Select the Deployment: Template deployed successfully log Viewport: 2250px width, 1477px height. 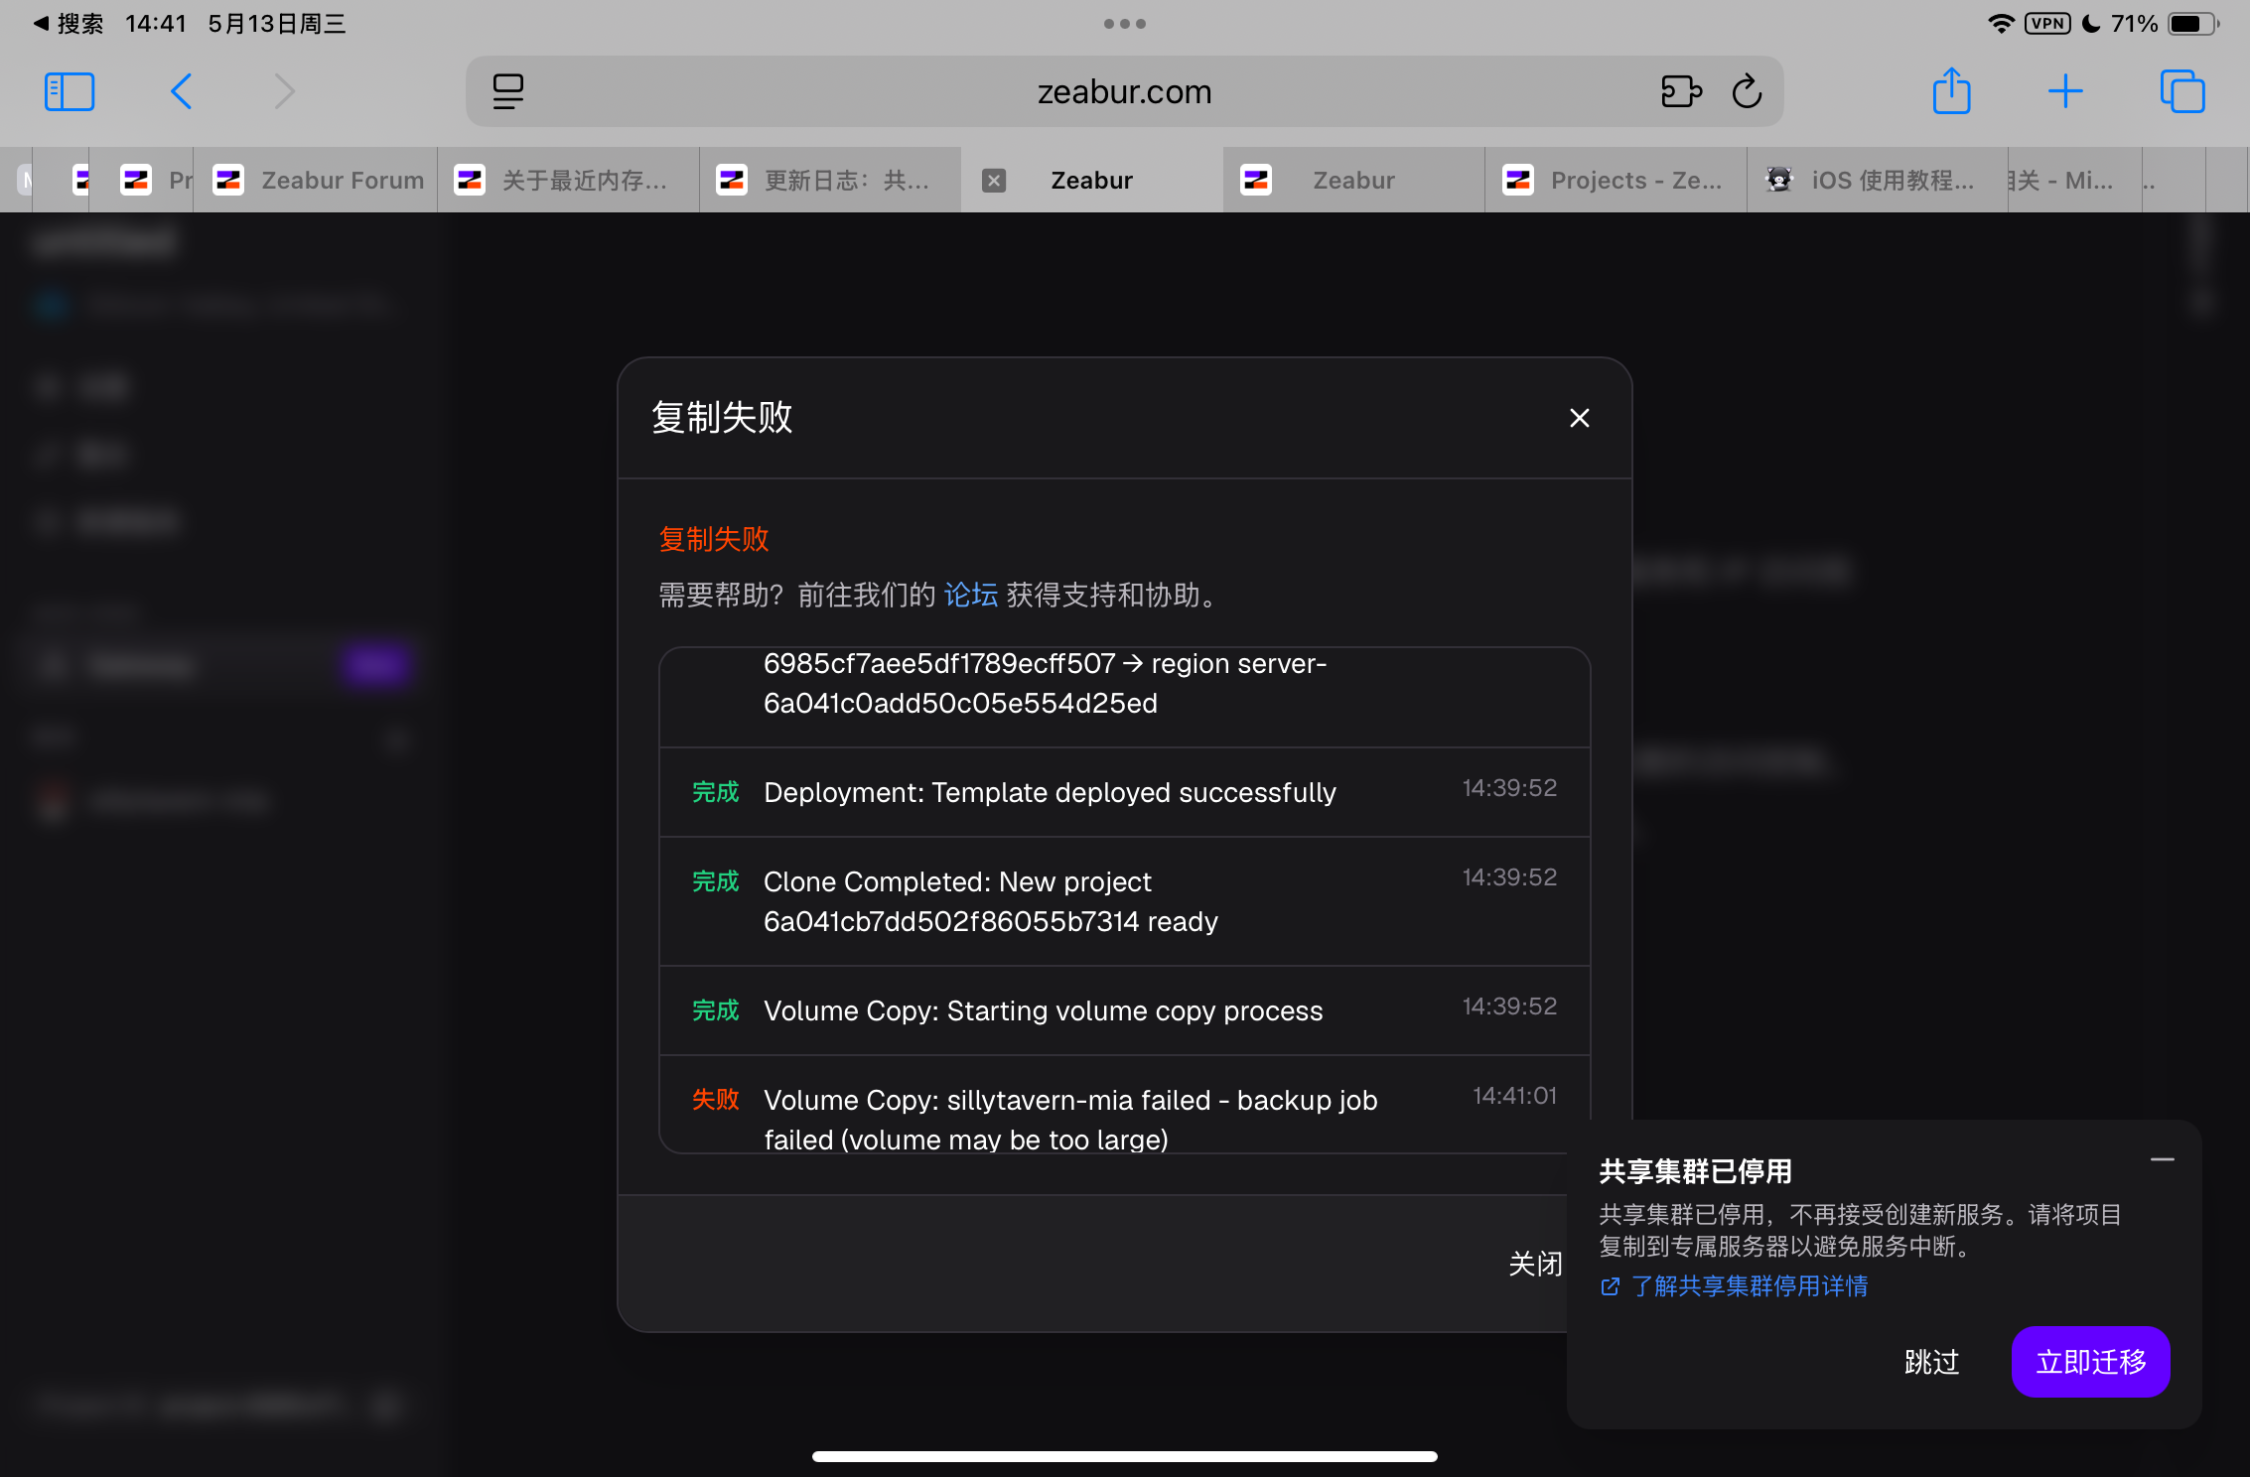click(1125, 792)
